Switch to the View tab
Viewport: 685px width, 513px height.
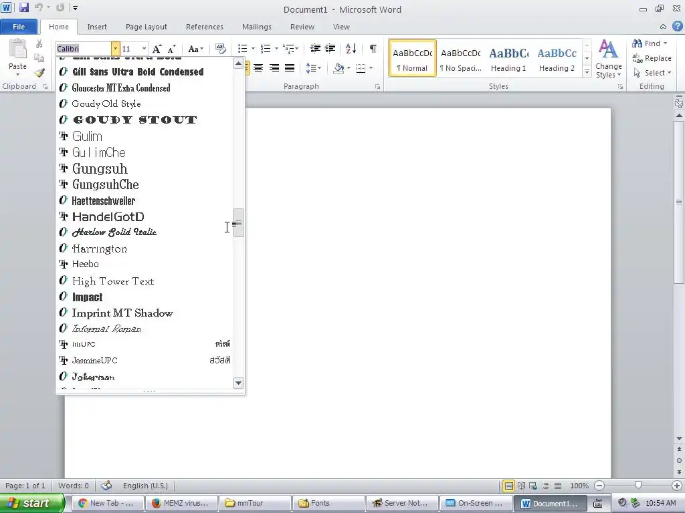(341, 27)
